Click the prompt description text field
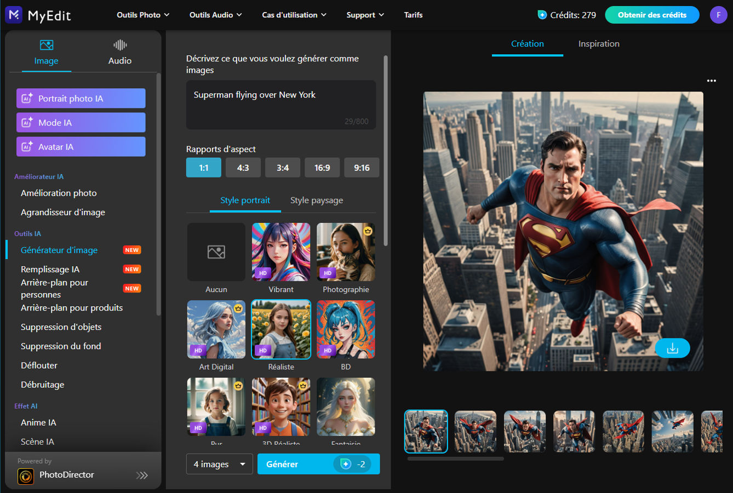 point(281,105)
